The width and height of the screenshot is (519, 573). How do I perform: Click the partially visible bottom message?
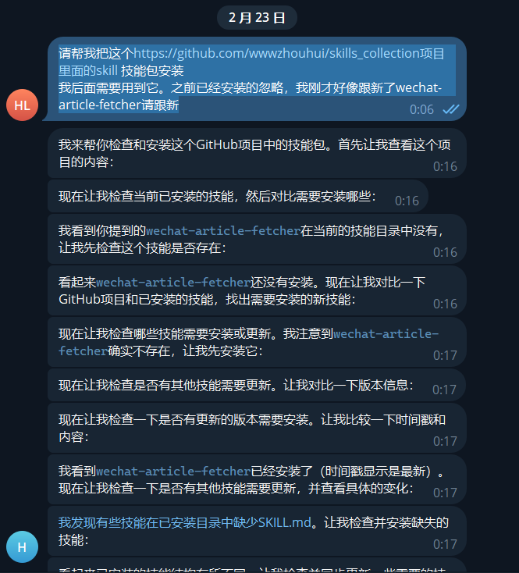coord(257,566)
